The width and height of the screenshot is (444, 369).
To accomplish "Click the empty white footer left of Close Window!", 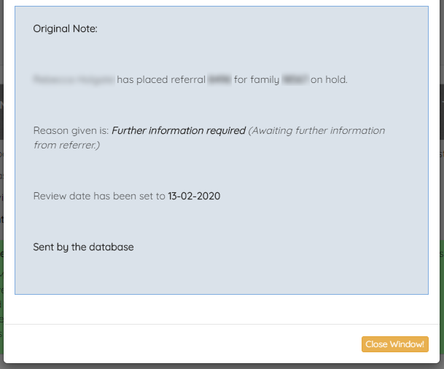I will pyautogui.click(x=182, y=344).
